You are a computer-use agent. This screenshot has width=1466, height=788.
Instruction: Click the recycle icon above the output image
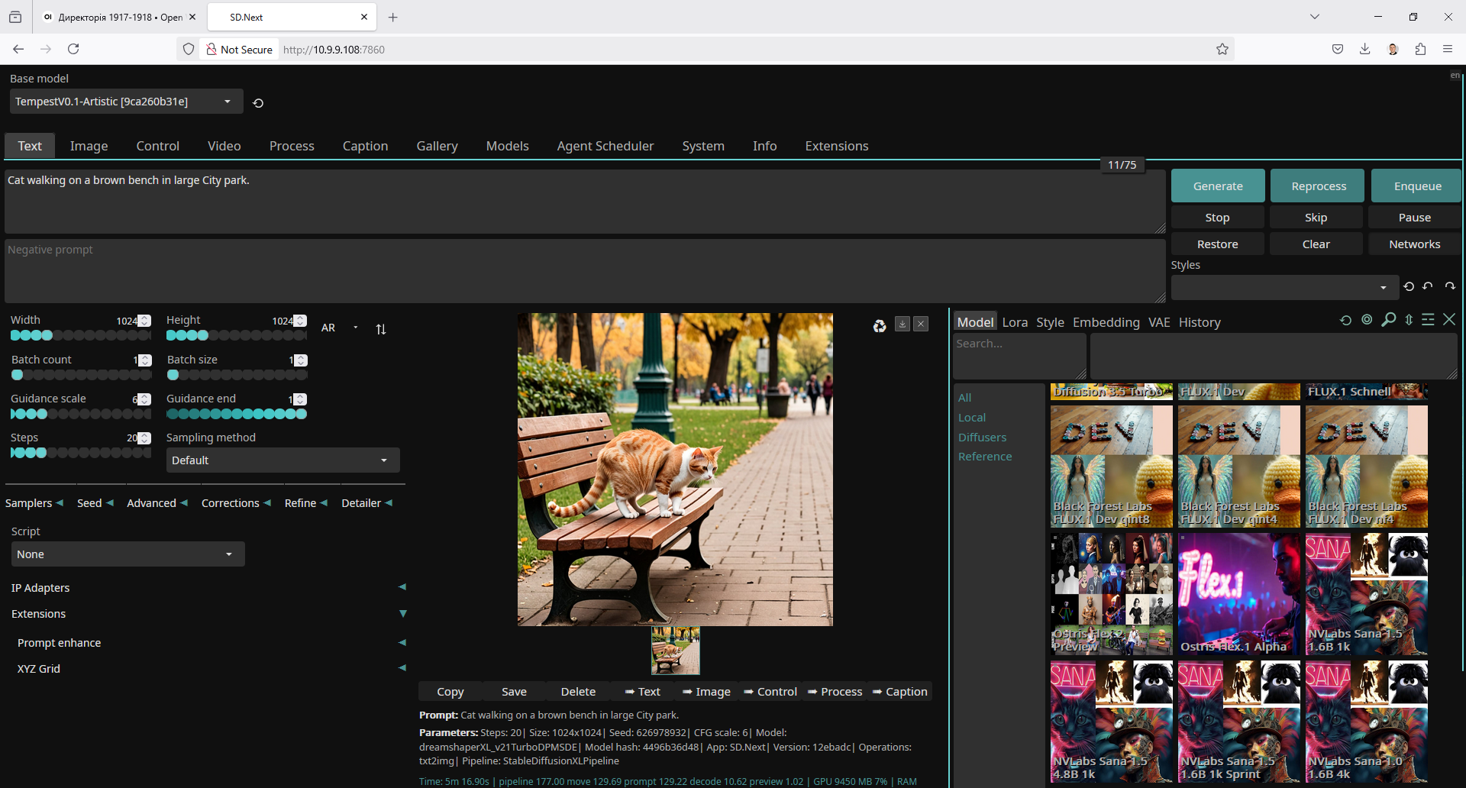[880, 326]
